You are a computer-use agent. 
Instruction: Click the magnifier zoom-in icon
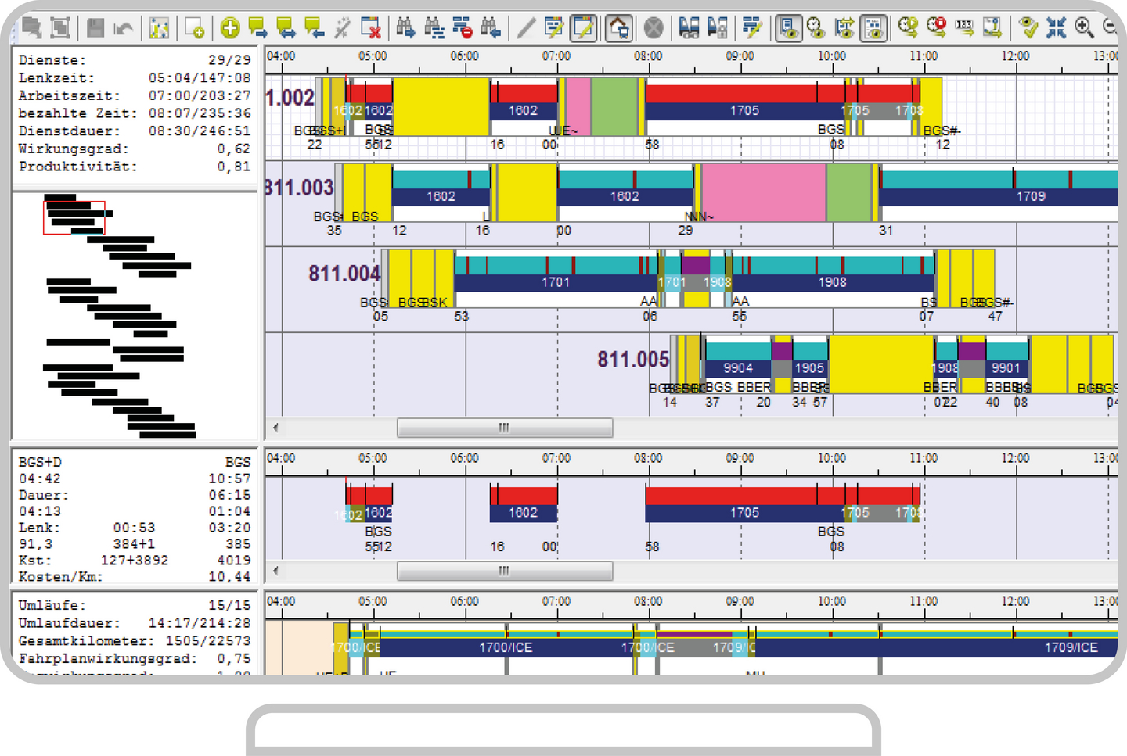tap(1084, 29)
